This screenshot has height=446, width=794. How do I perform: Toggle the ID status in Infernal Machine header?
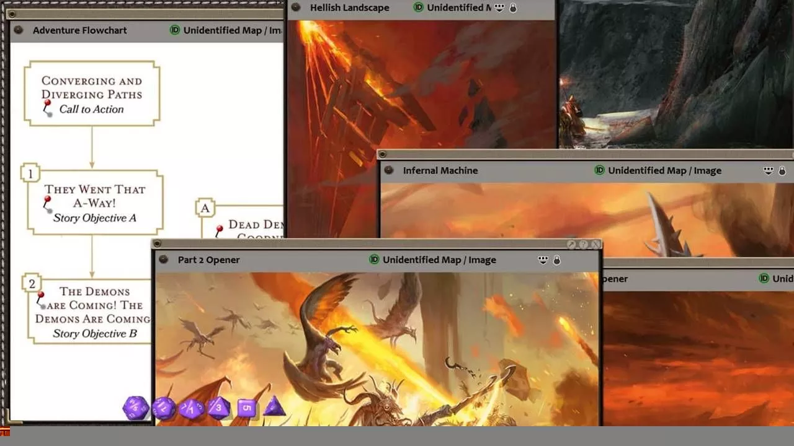(600, 170)
